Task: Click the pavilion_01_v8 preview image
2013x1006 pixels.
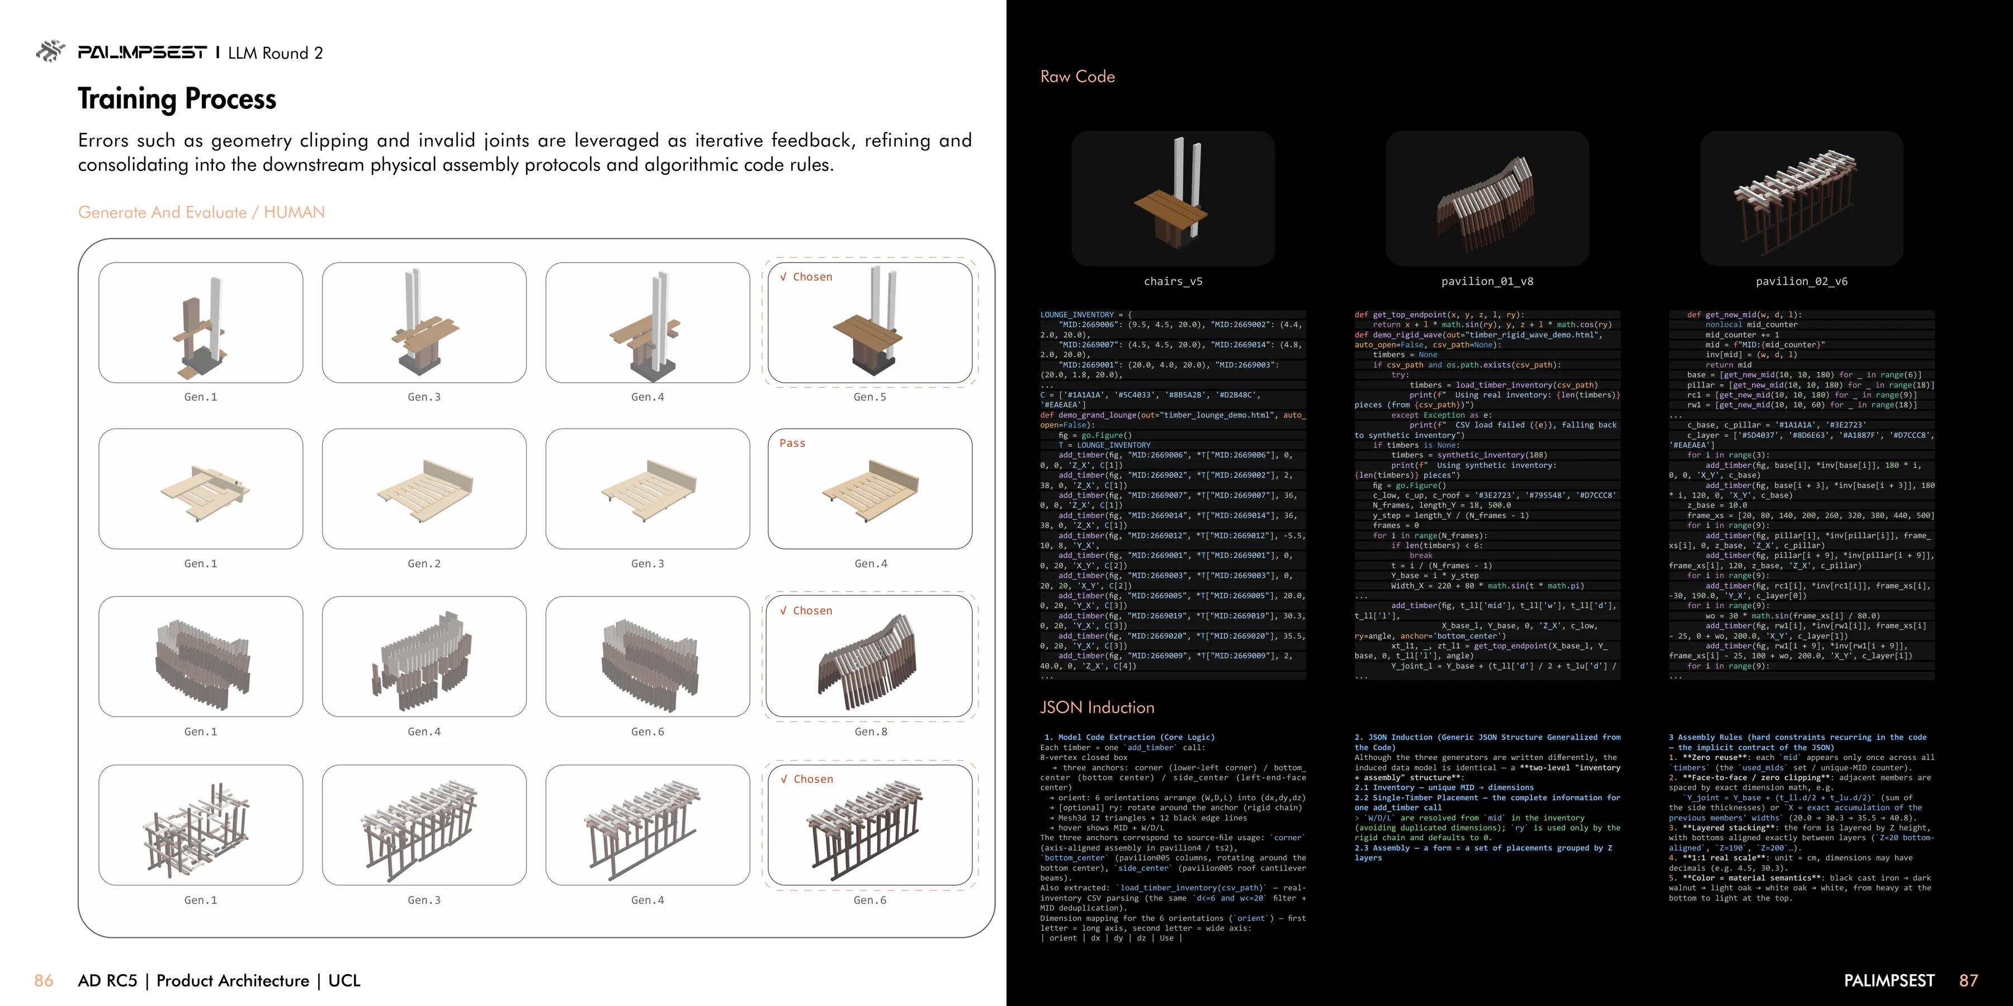Action: pos(1487,198)
